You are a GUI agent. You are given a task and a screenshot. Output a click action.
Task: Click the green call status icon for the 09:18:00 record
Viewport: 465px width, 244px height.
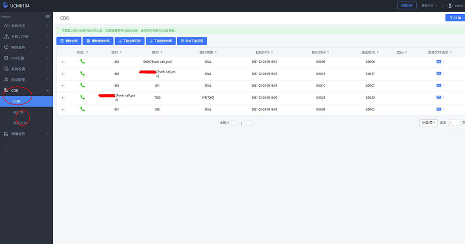tap(83, 97)
